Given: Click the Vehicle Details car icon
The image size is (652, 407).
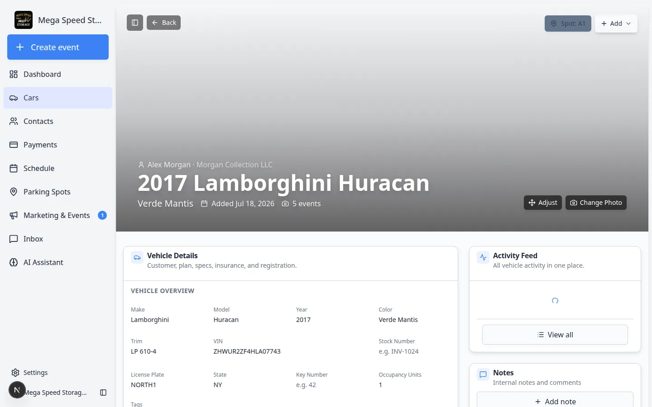Looking at the screenshot, I should [137, 257].
